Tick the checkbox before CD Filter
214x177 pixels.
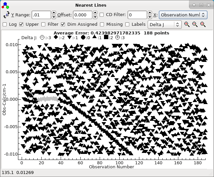click(102, 15)
